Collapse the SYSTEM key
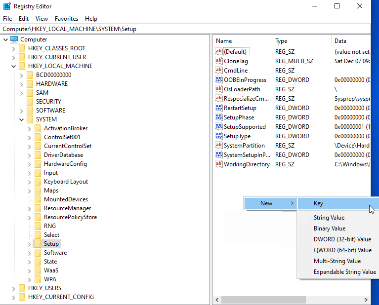This screenshot has width=379, height=305. 22,119
